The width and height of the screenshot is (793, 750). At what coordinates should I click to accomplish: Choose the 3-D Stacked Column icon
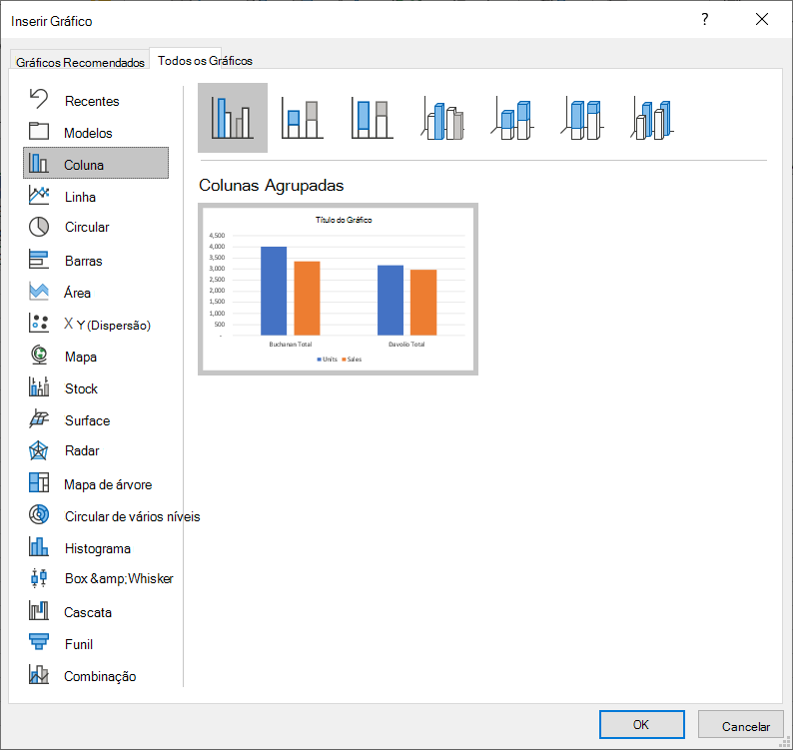[x=512, y=118]
